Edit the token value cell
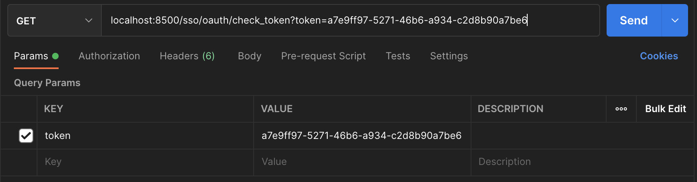The width and height of the screenshot is (697, 182). (x=362, y=136)
